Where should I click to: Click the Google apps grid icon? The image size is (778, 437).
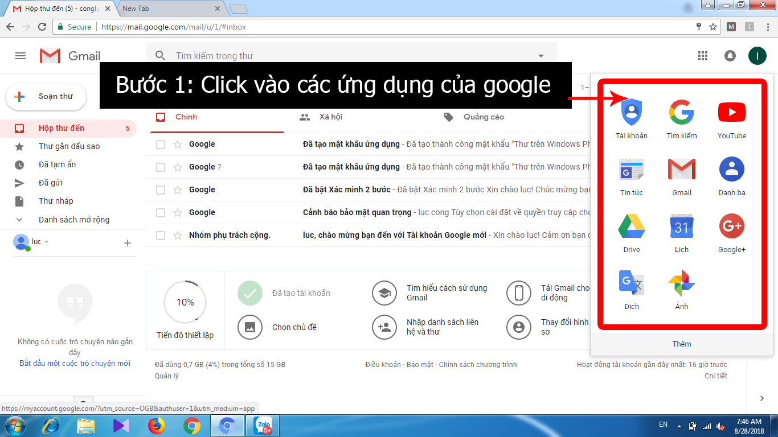(703, 56)
